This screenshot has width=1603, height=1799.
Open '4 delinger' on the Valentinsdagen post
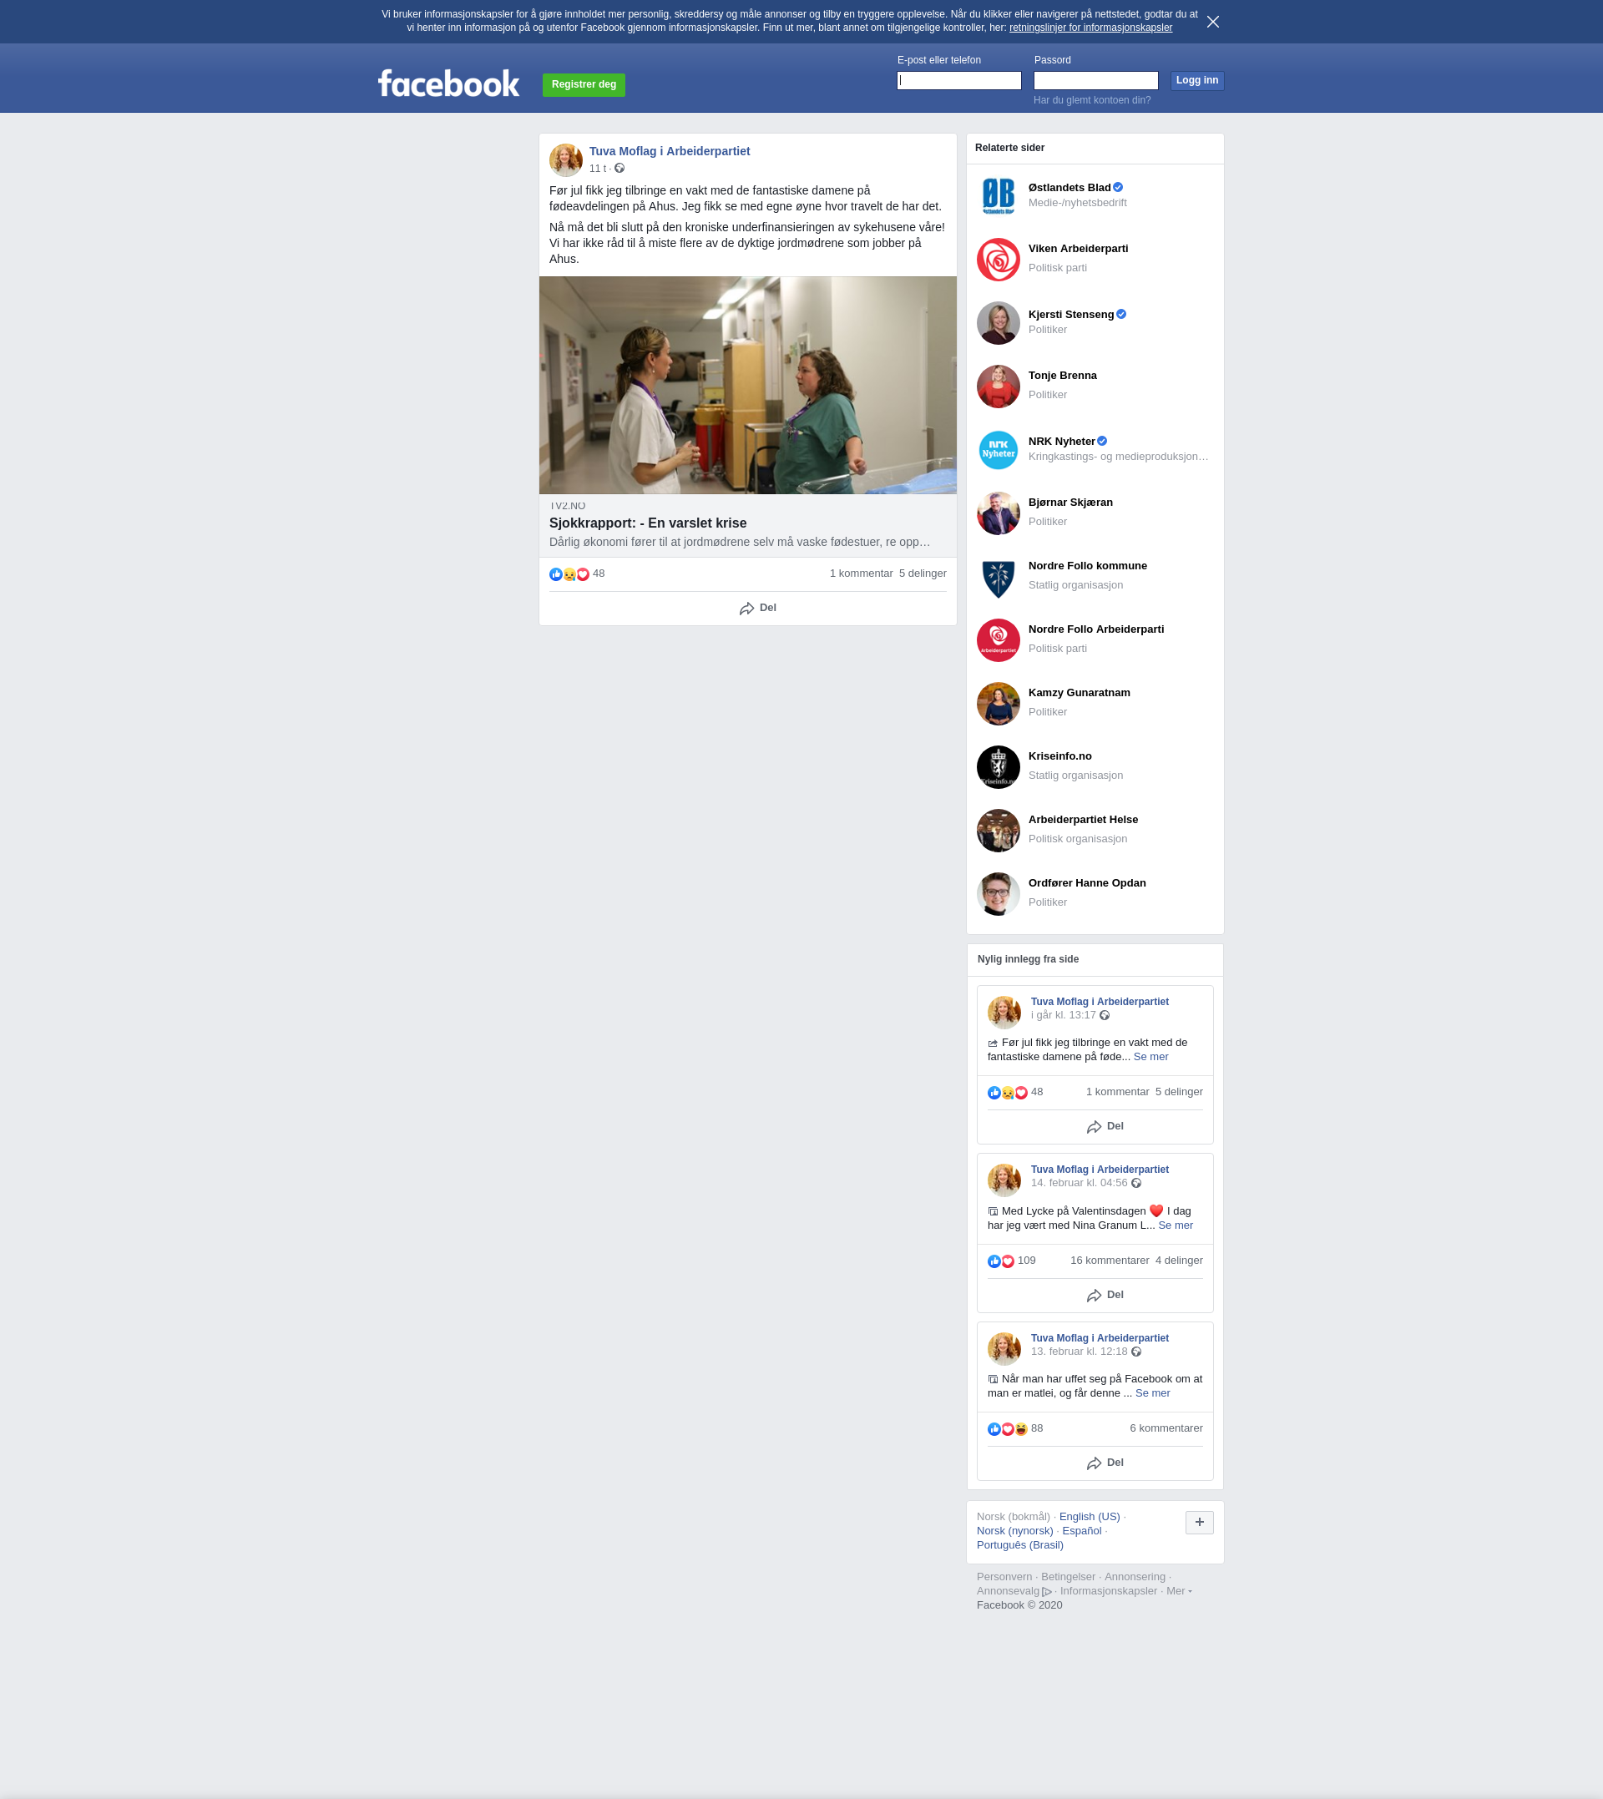pos(1179,1260)
